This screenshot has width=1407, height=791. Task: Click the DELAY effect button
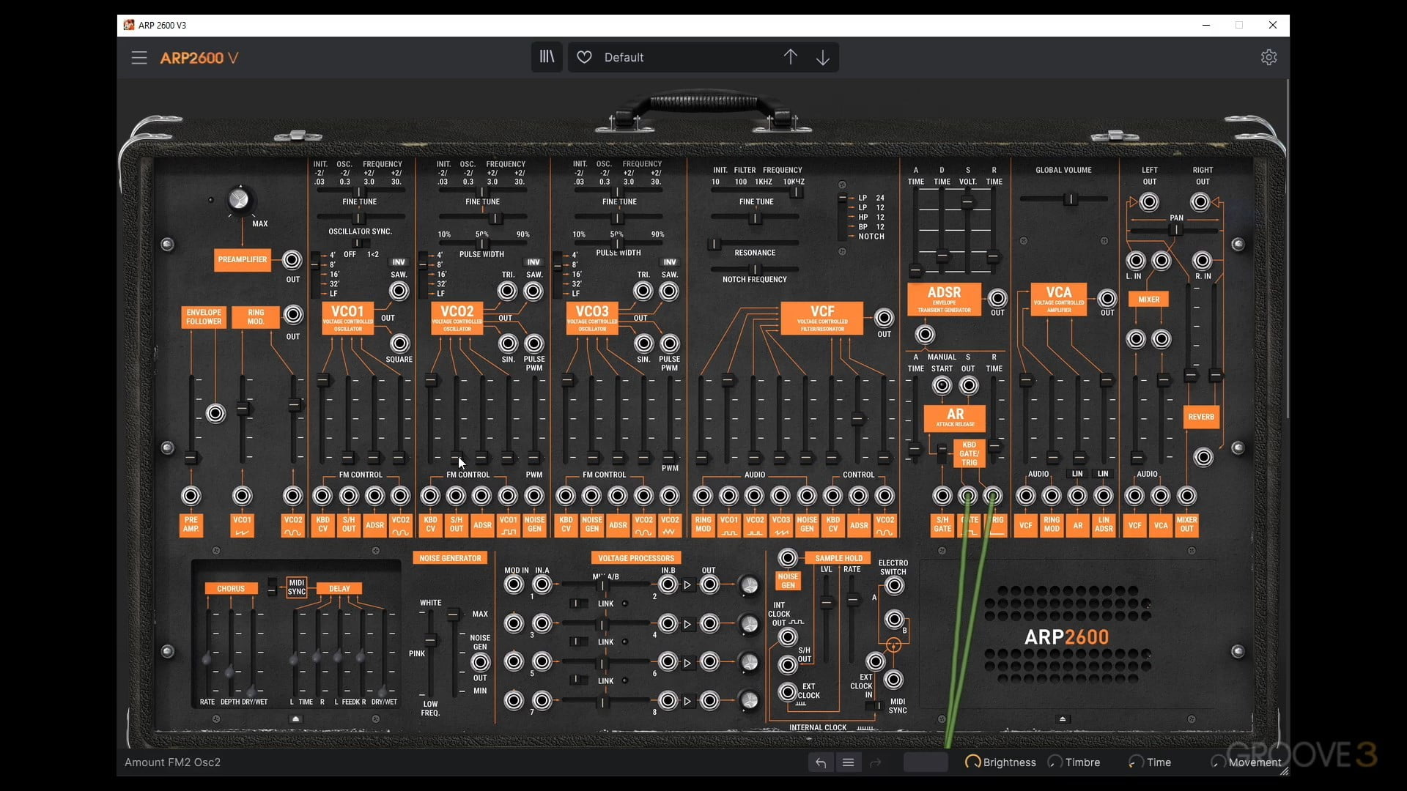[x=339, y=589]
